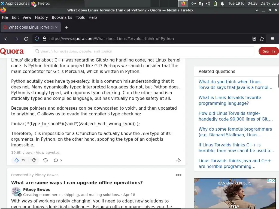This screenshot has width=279, height=209.
Task: Click the Pitney Bowes profile avatar
Action: coord(16,192)
